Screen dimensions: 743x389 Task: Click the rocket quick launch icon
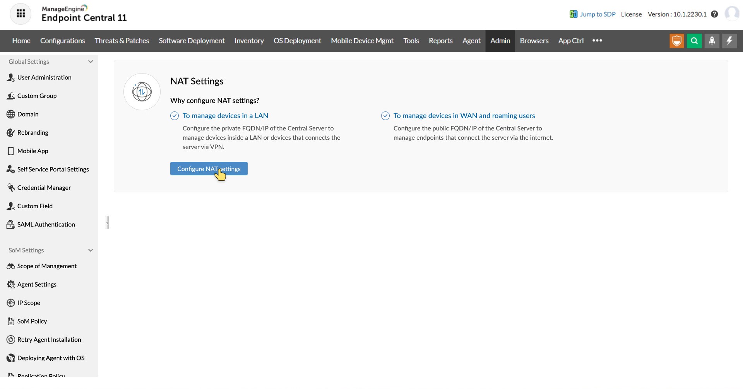(712, 41)
